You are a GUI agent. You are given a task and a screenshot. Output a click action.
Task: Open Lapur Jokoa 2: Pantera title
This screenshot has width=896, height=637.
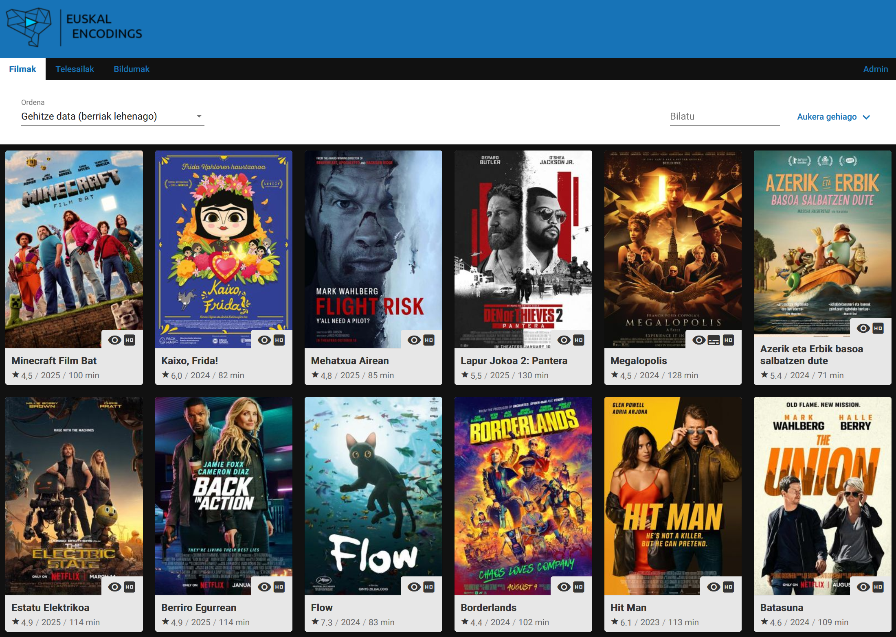[514, 361]
